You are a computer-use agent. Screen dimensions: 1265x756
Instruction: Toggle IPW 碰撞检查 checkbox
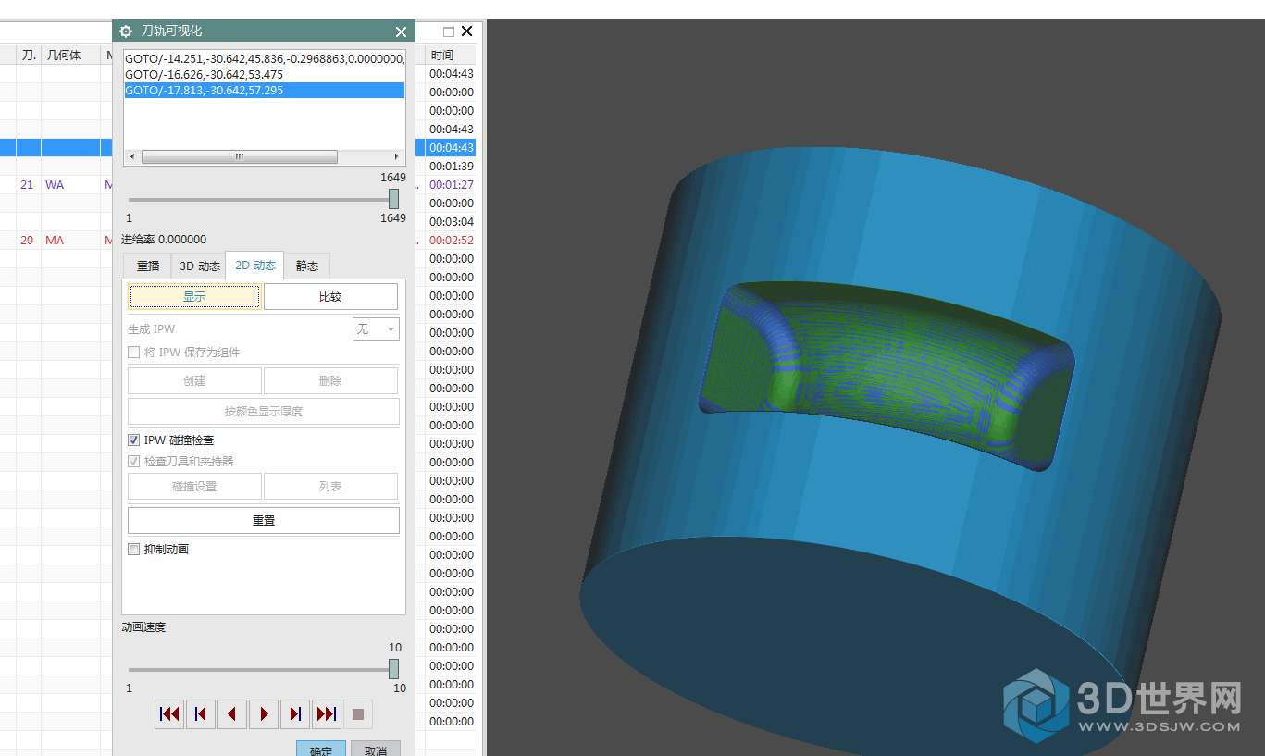pyautogui.click(x=134, y=440)
